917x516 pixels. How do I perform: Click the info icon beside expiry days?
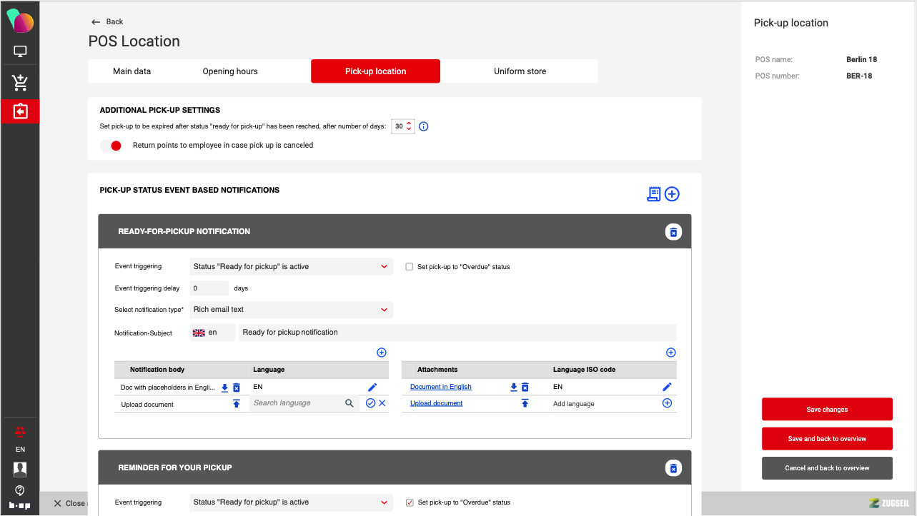point(423,126)
